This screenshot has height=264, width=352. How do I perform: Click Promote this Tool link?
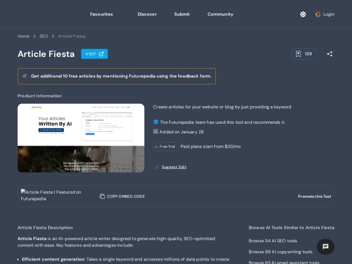click(314, 197)
